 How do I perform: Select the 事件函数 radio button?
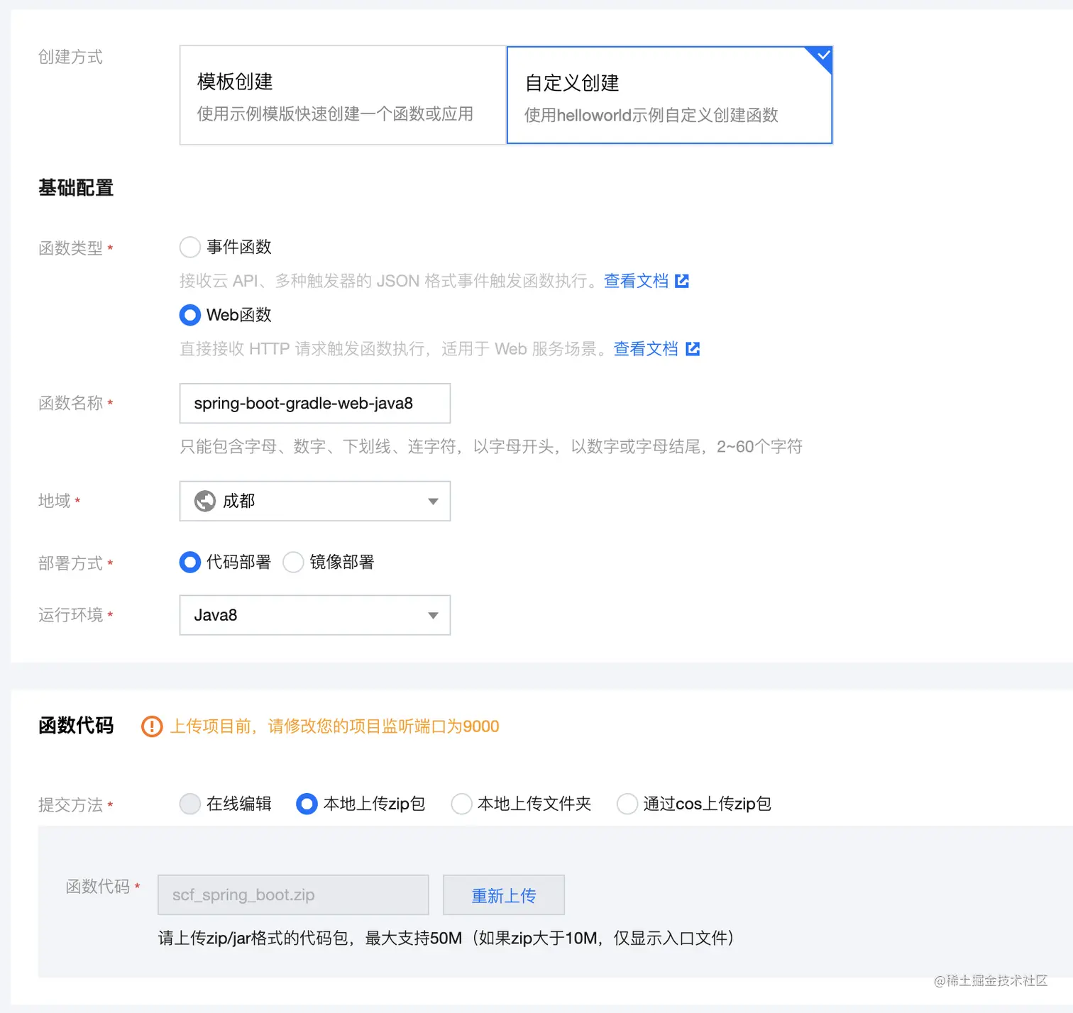(x=189, y=247)
